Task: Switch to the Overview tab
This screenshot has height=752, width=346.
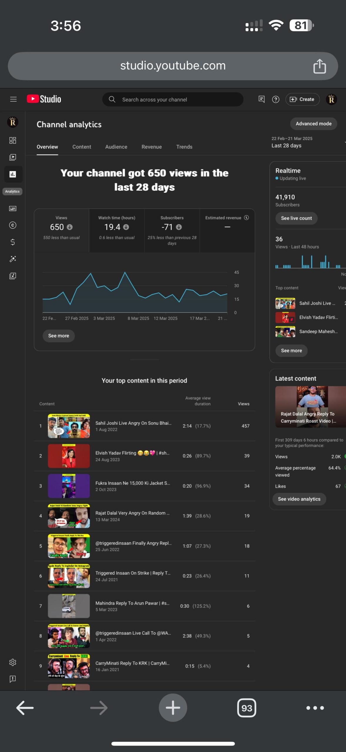Action: click(x=47, y=147)
